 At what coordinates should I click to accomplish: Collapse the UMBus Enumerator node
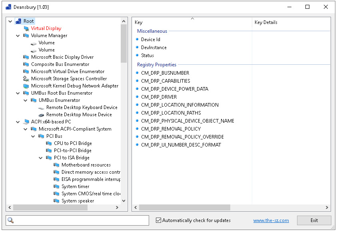pyautogui.click(x=25, y=101)
